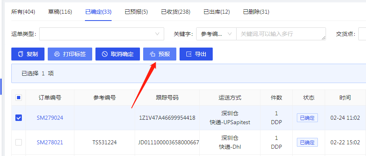The height and width of the screenshot is (156, 366).
Task: Click reference number TS531224
Action: click(x=104, y=142)
